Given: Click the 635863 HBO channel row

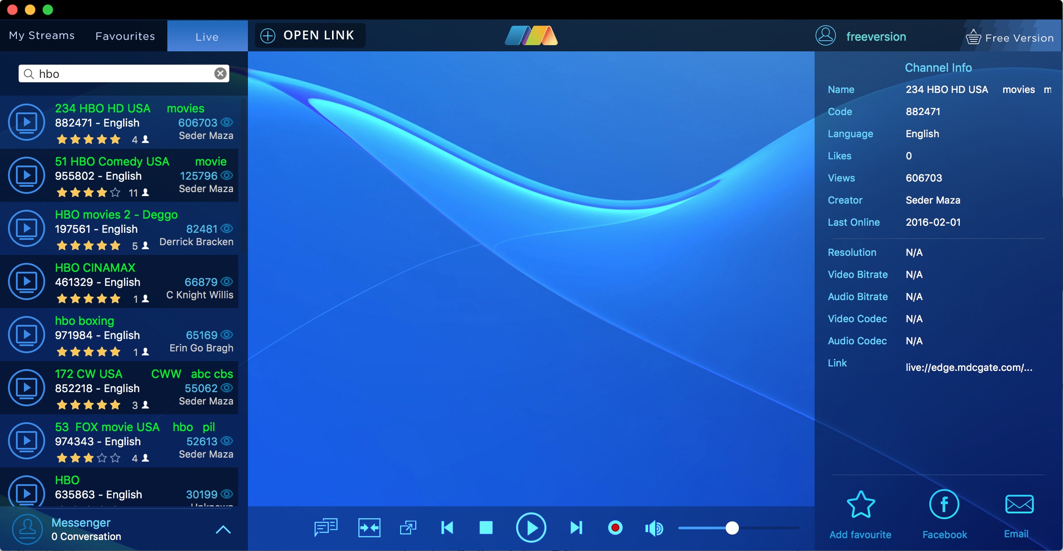Looking at the screenshot, I should (x=120, y=487).
